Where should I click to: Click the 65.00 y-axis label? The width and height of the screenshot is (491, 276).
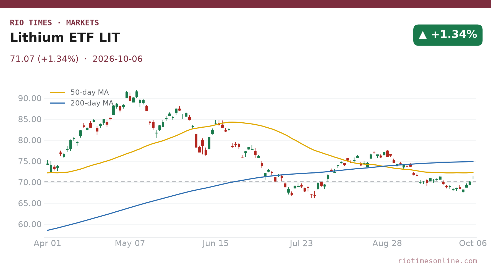click(30, 203)
